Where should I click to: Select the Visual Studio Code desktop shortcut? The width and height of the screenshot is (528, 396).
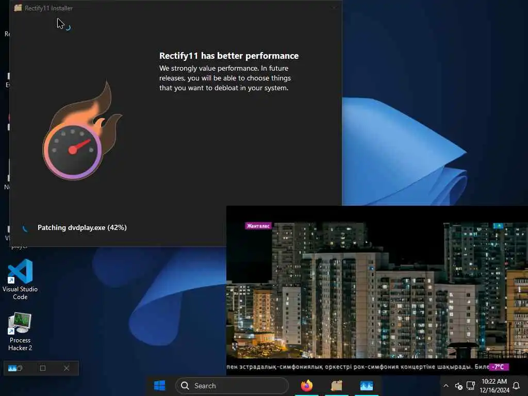20,279
